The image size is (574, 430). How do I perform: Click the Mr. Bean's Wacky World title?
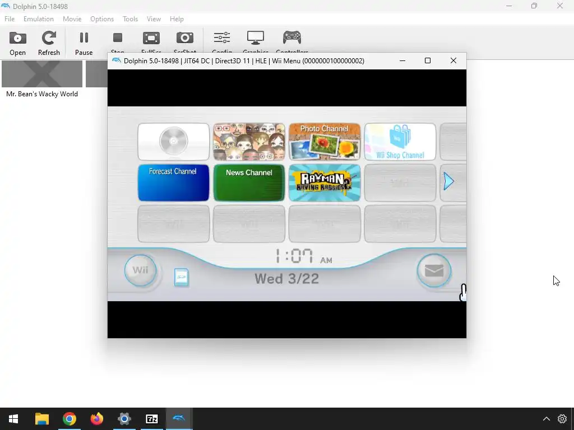[x=42, y=94]
